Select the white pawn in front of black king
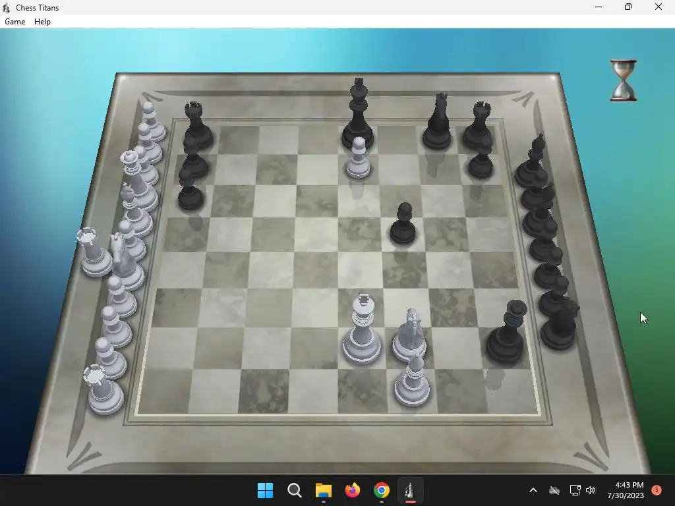The width and height of the screenshot is (675, 506). 358,158
